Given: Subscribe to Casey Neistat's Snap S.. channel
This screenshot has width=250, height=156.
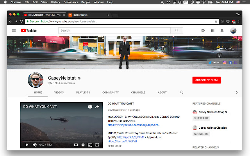Looking at the screenshot, I should [201, 119].
